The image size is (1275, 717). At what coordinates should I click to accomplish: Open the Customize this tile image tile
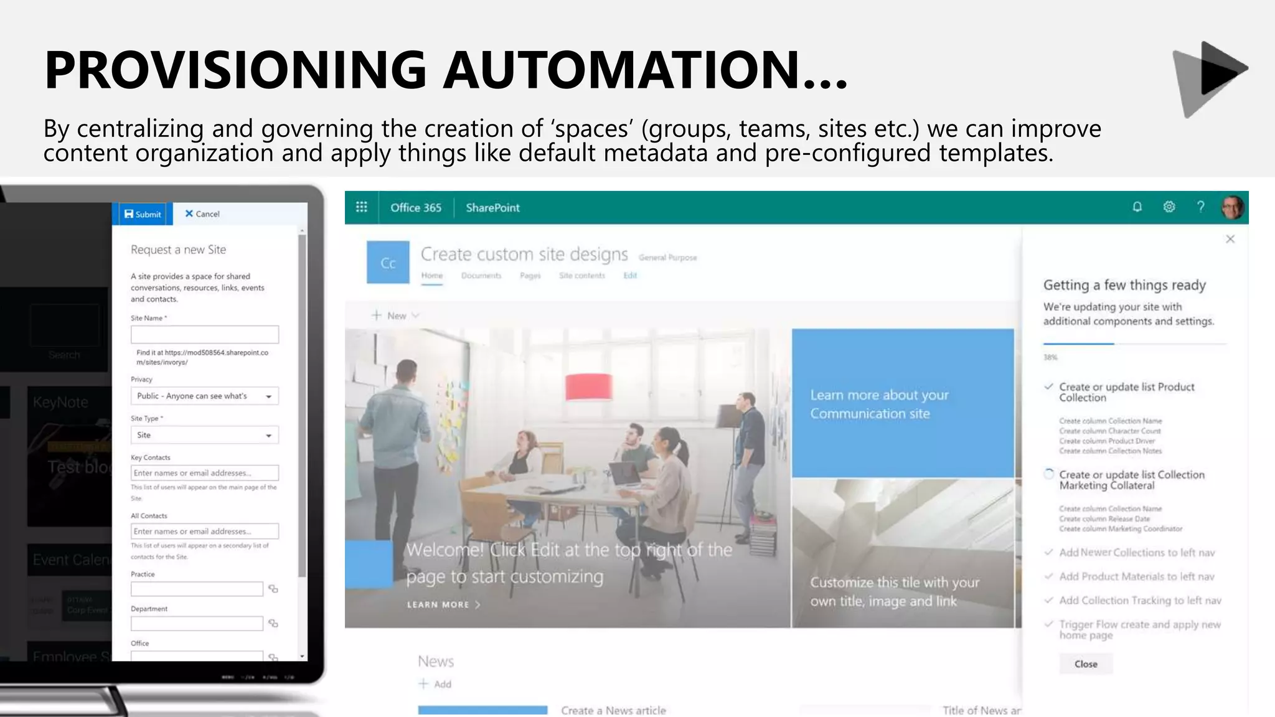(903, 553)
